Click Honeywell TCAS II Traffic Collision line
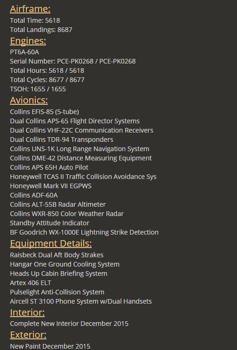237x350 pixels. [83, 177]
